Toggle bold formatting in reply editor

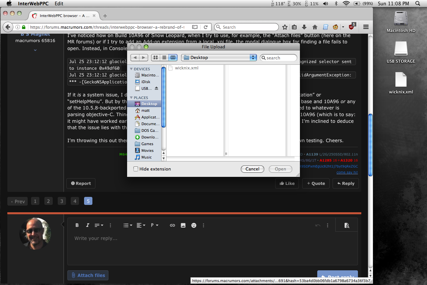coord(77,225)
